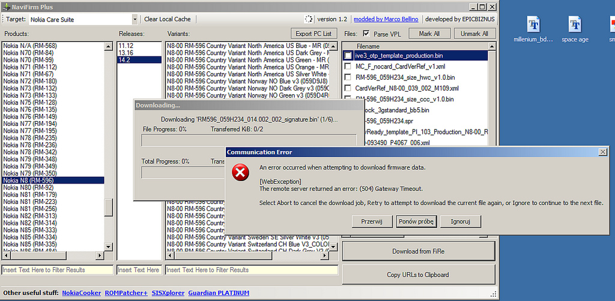
Task: Check the ive3_otp_template_production.bin file checkbox
Action: point(348,56)
